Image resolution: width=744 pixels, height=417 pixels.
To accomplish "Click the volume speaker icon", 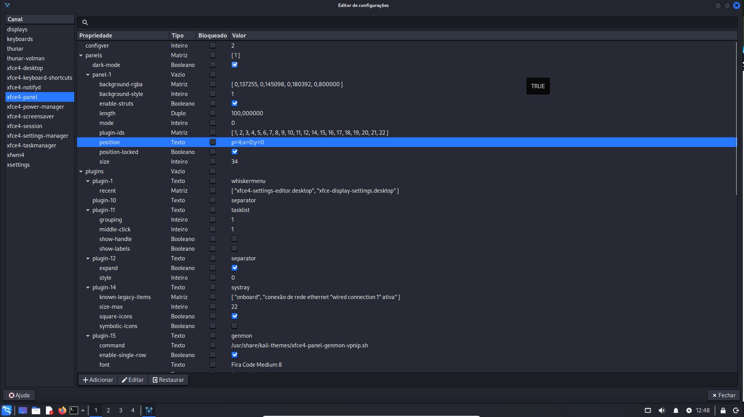I will [x=662, y=410].
